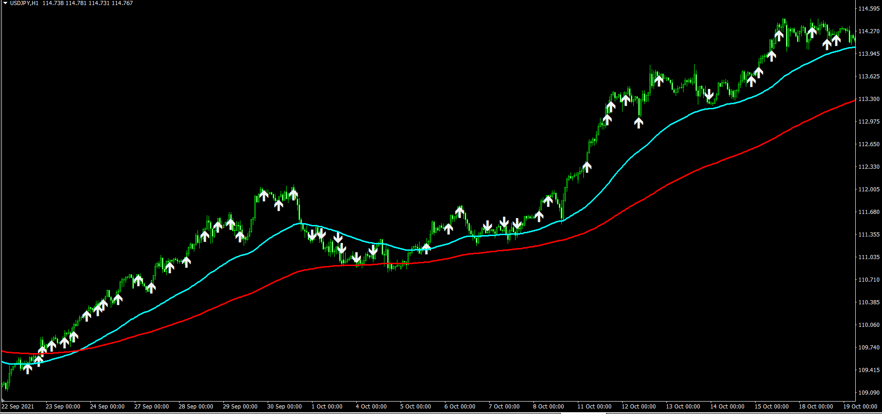882x414 pixels.
Task: Select the 8 Oct 00:00 time label
Action: pos(548,407)
